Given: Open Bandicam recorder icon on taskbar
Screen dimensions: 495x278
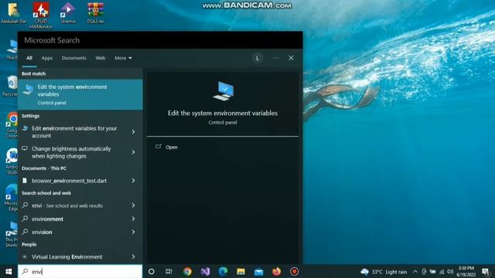Looking at the screenshot, I should tap(294, 271).
